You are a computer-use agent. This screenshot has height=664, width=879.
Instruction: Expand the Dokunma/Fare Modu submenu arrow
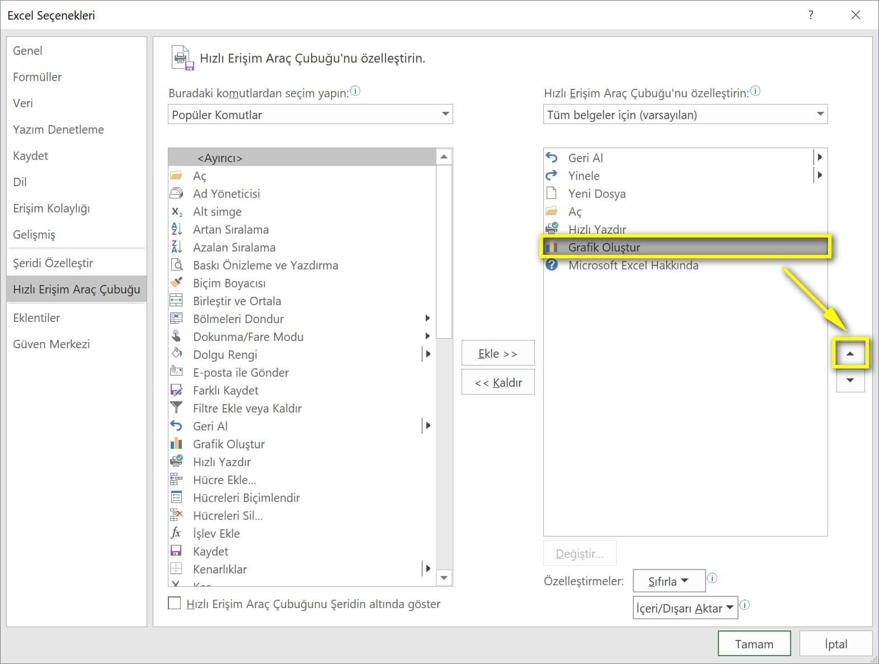coord(427,336)
